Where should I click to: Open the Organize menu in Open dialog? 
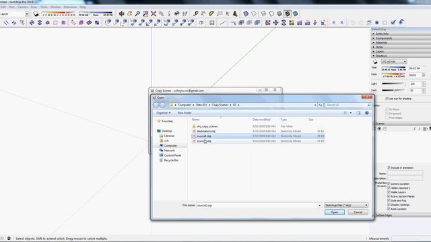(x=163, y=113)
